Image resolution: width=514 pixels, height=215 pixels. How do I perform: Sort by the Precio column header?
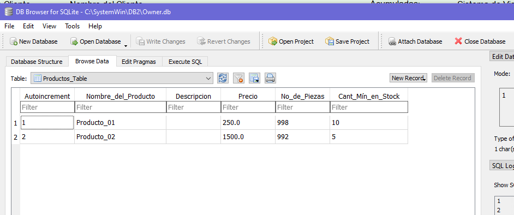(248, 97)
